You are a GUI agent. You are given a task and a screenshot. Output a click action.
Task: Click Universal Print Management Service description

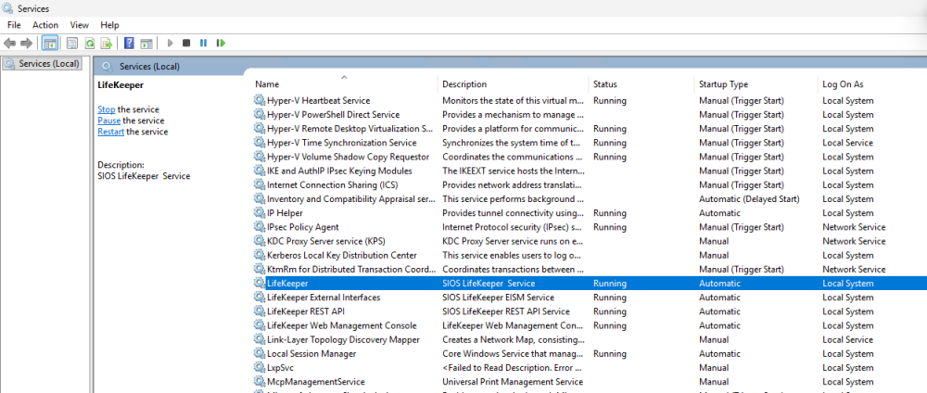tap(513, 382)
